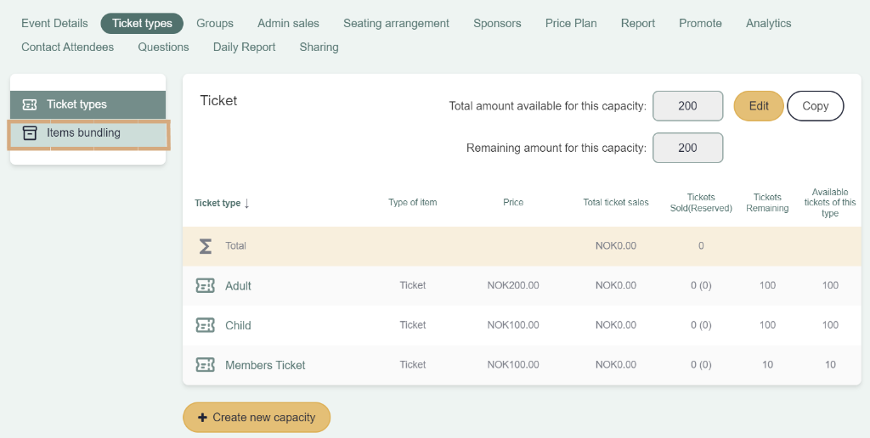Viewport: 870px width, 438px height.
Task: Copy the Ticket capacity
Action: pyautogui.click(x=815, y=106)
